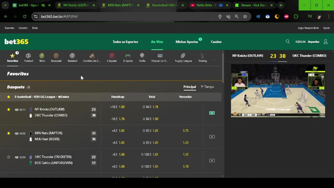334x188 pixels.
Task: Open Basquete stats bar chart icon
Action: tap(28, 87)
